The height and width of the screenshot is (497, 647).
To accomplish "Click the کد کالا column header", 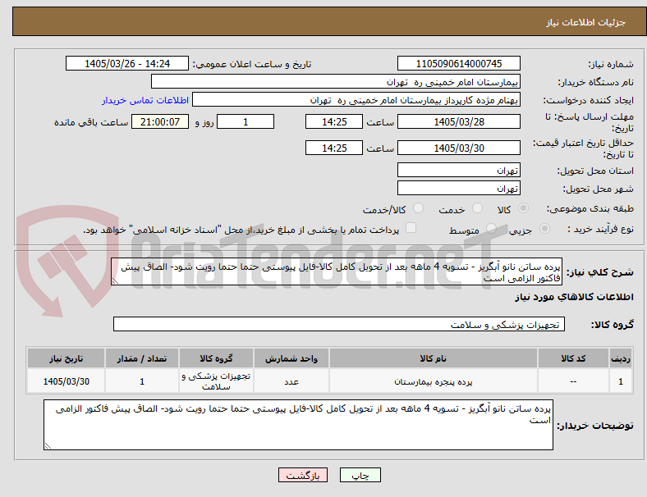I will pyautogui.click(x=573, y=358).
